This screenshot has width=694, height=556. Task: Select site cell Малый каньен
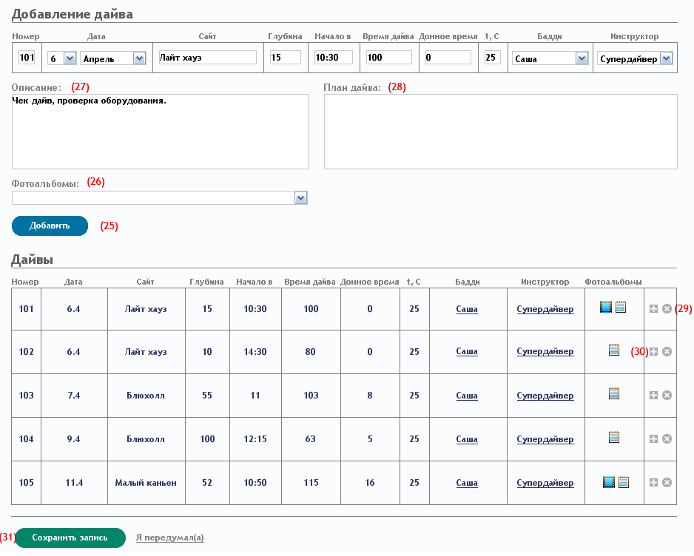146,483
